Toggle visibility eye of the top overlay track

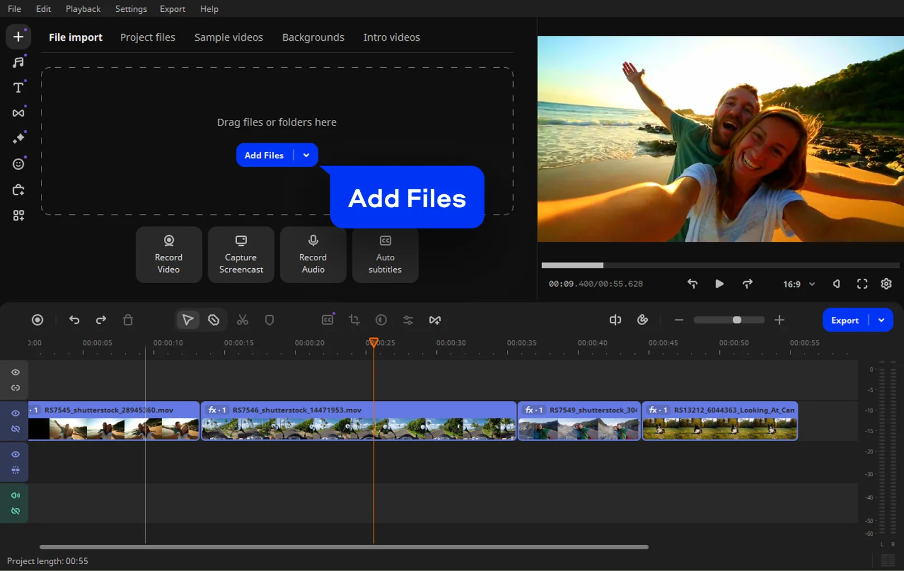click(16, 372)
